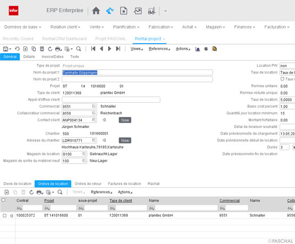Screen dimensions: 295x244
Task: Expand the Magasin menu
Action: click(x=216, y=27)
